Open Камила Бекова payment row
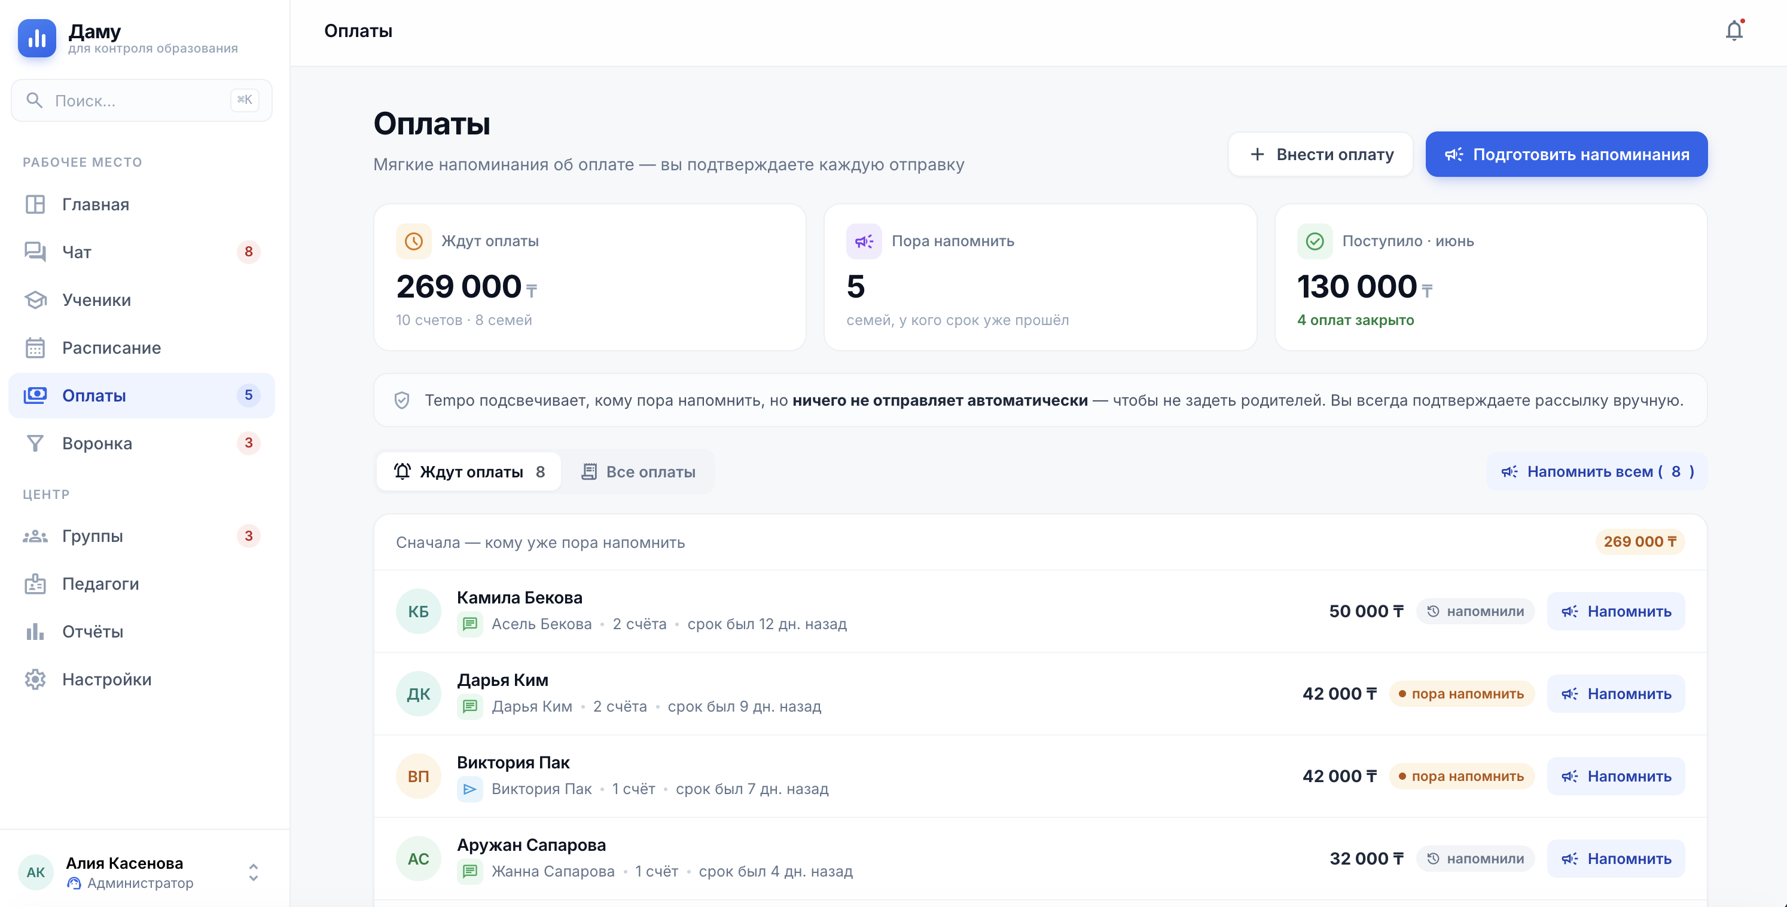 coord(1040,612)
